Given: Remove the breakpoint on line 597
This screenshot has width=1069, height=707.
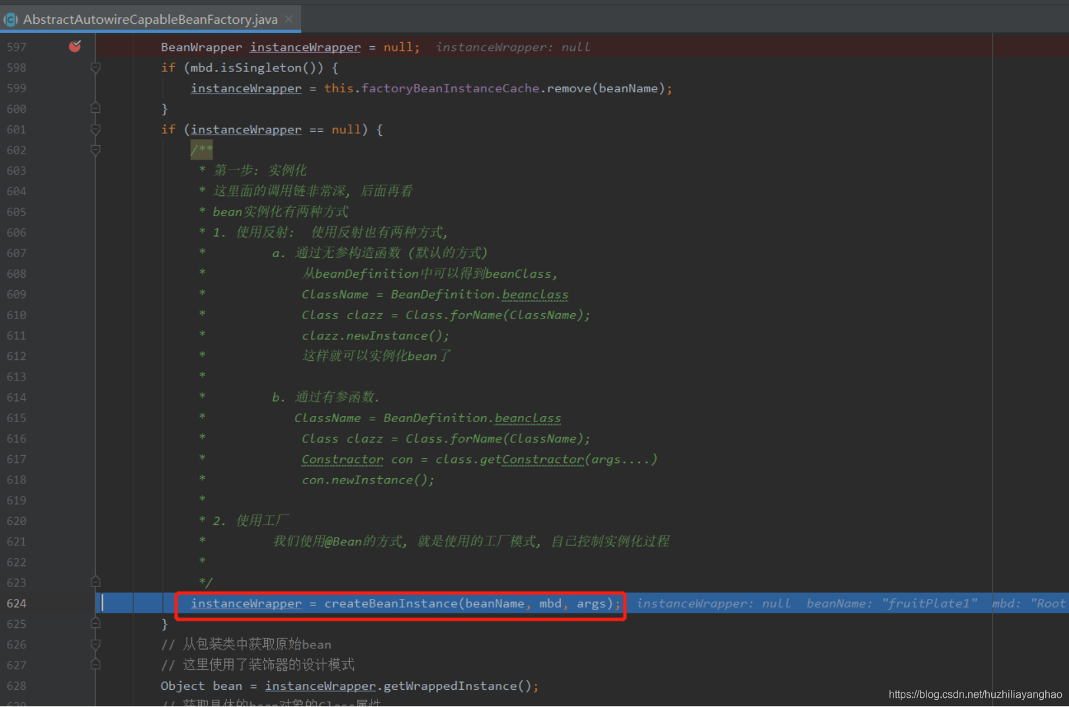Looking at the screenshot, I should tap(75, 46).
